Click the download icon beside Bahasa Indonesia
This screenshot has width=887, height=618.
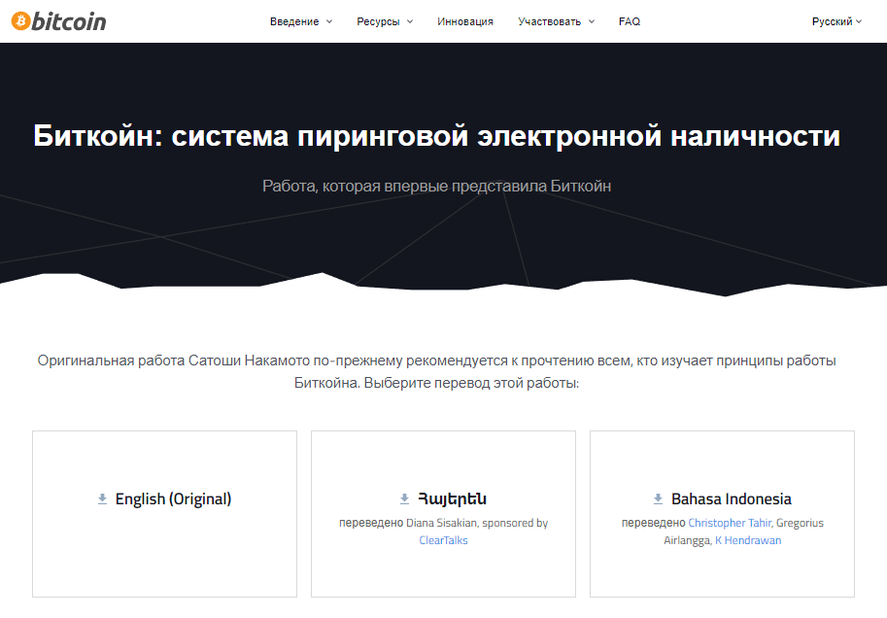658,499
